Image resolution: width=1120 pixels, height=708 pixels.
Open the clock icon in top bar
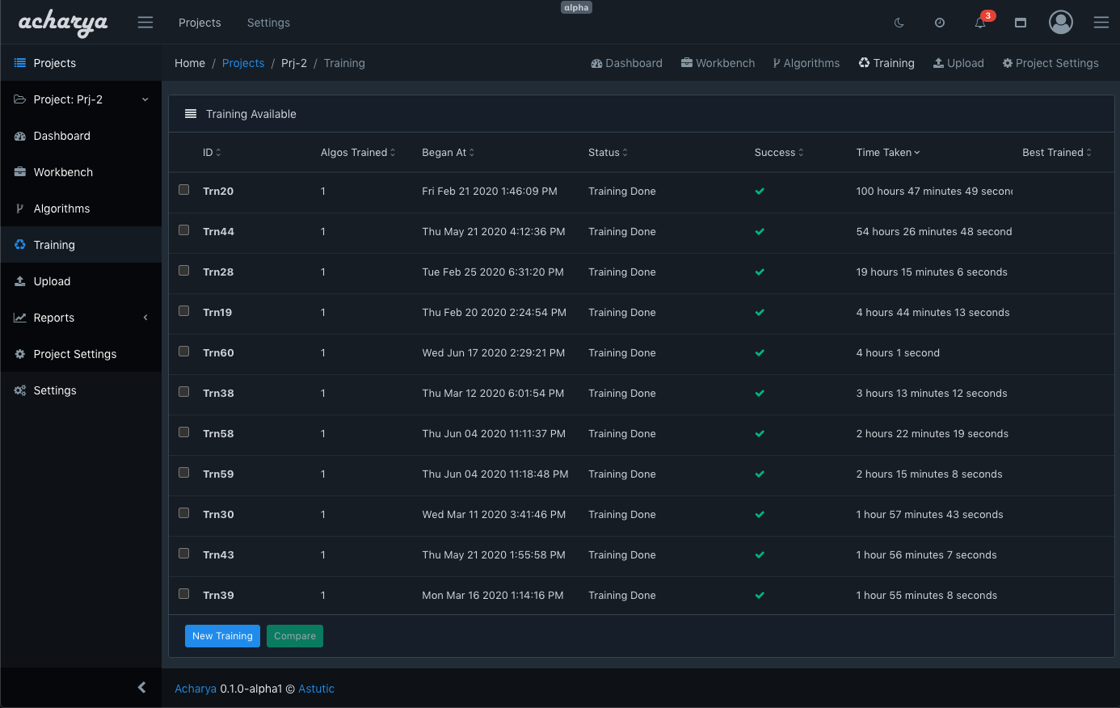[x=939, y=23]
